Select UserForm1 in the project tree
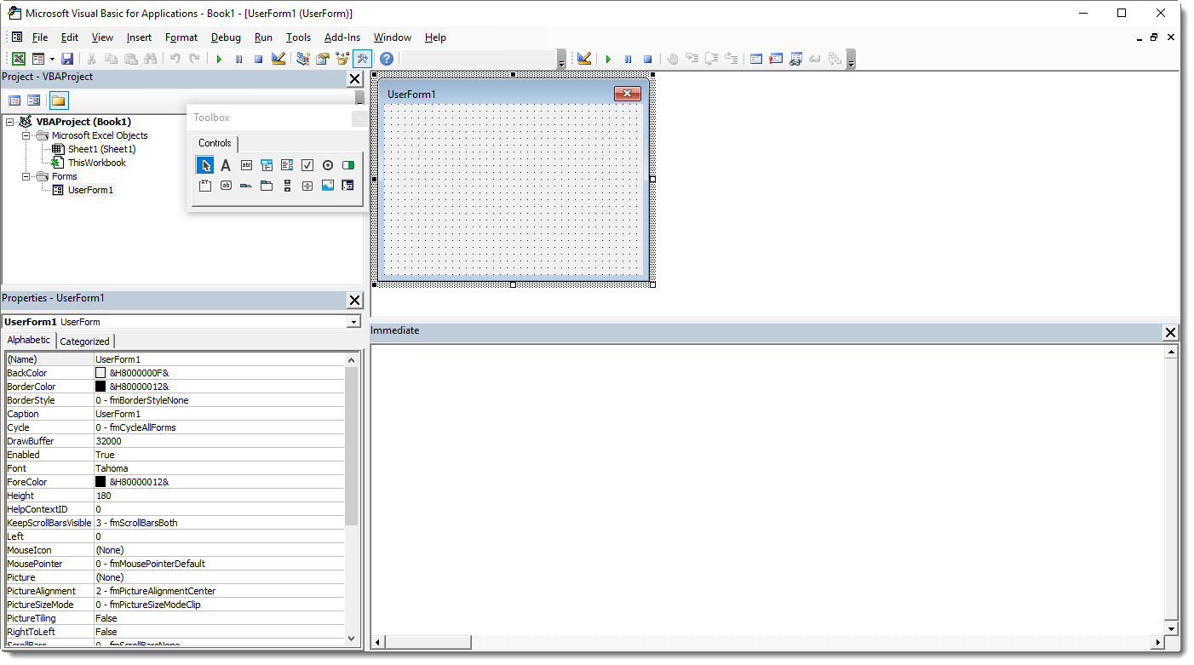The image size is (1194, 665). [x=90, y=190]
